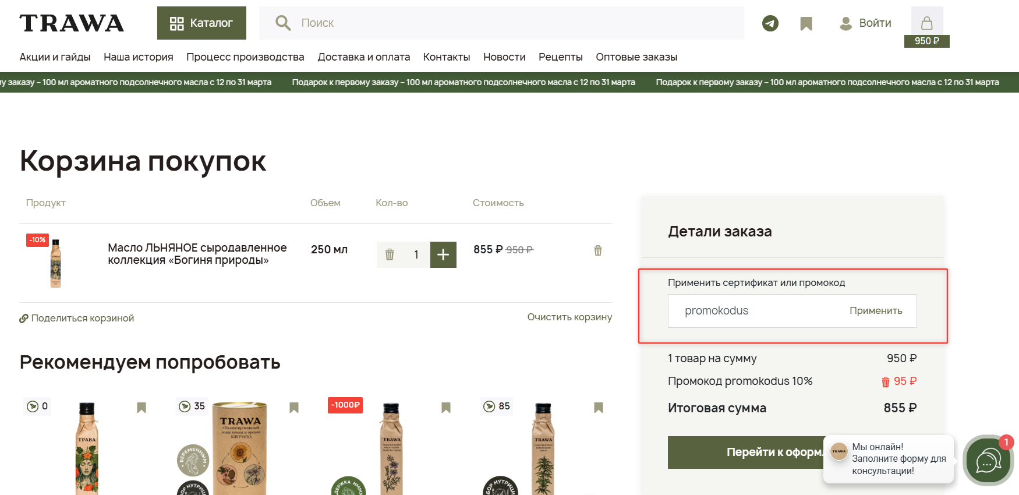Click the 0 points badge on first recommendation

click(x=37, y=406)
